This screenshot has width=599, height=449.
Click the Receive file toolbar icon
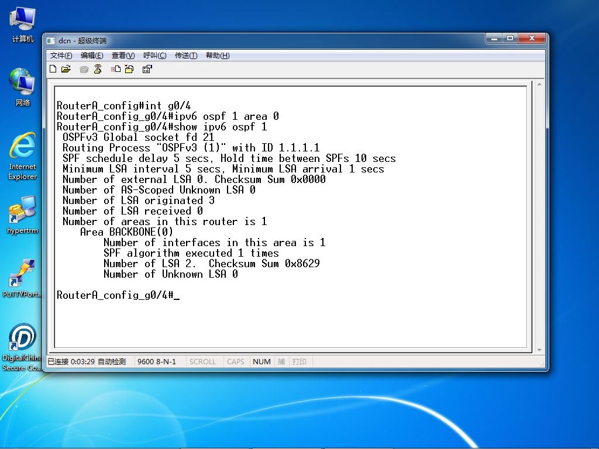pyautogui.click(x=129, y=69)
